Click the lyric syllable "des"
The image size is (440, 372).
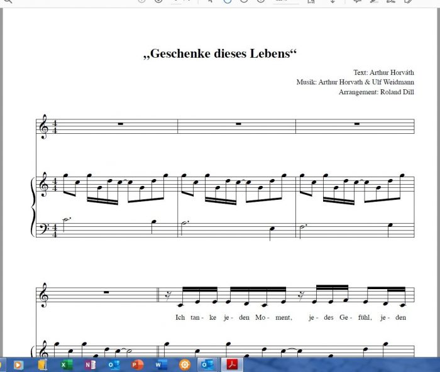pos(328,317)
